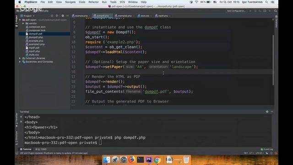Click the IDE update notification in status bar
This screenshot has height=165, width=293.
click(x=54, y=153)
